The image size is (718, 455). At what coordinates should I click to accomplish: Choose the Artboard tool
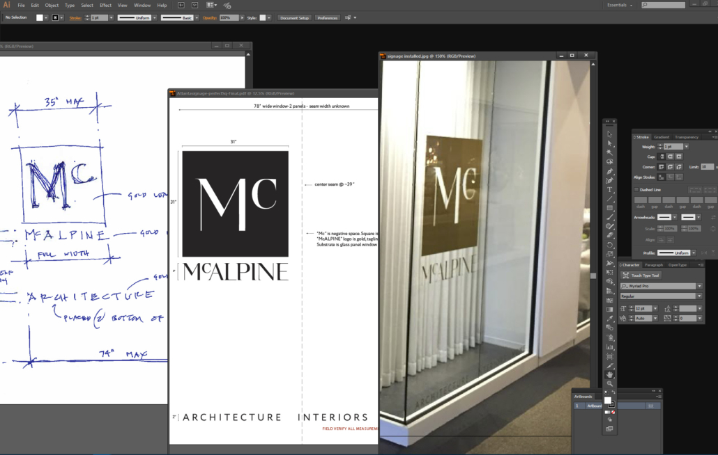coord(609,356)
